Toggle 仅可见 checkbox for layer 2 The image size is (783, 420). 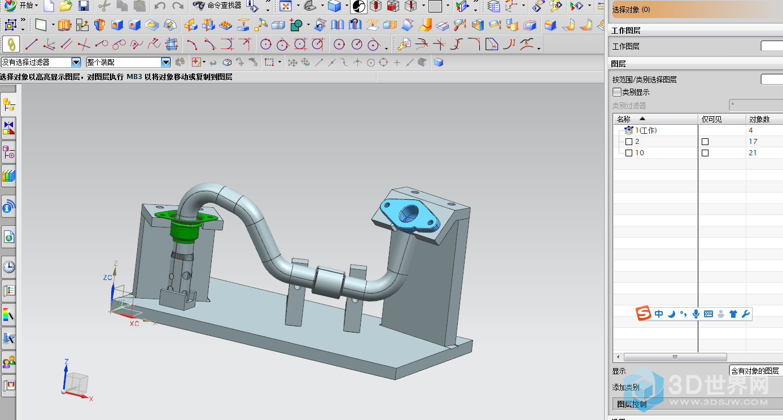pyautogui.click(x=705, y=142)
